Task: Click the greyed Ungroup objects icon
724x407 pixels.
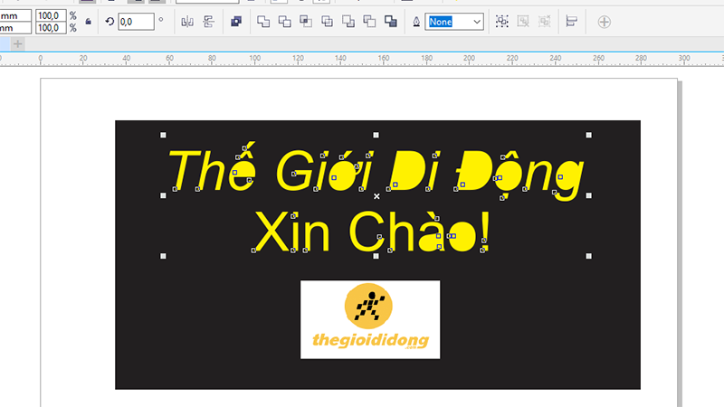Action: click(x=523, y=22)
